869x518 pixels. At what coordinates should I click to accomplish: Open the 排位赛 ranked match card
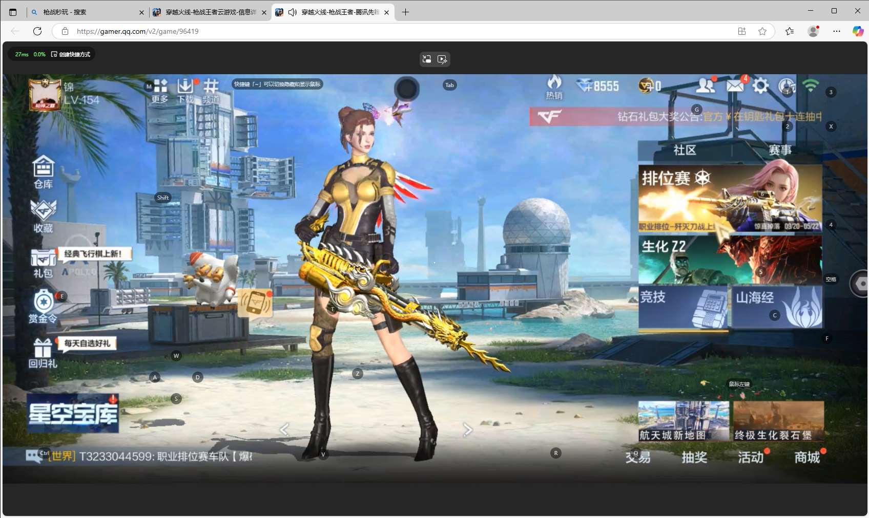point(730,199)
